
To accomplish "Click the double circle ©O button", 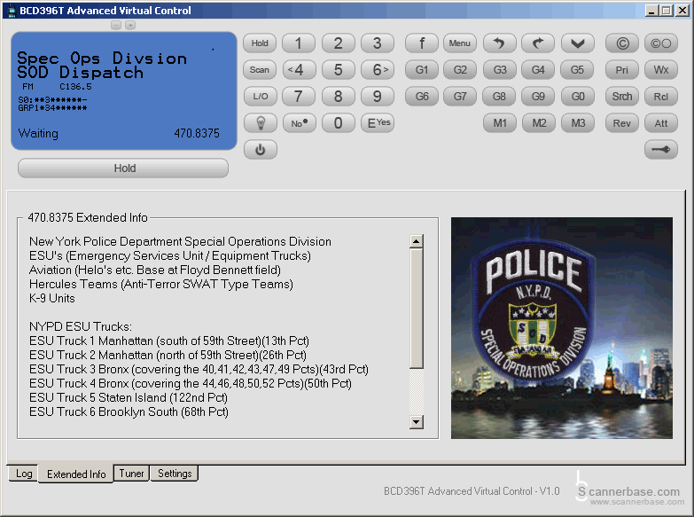I will (661, 43).
